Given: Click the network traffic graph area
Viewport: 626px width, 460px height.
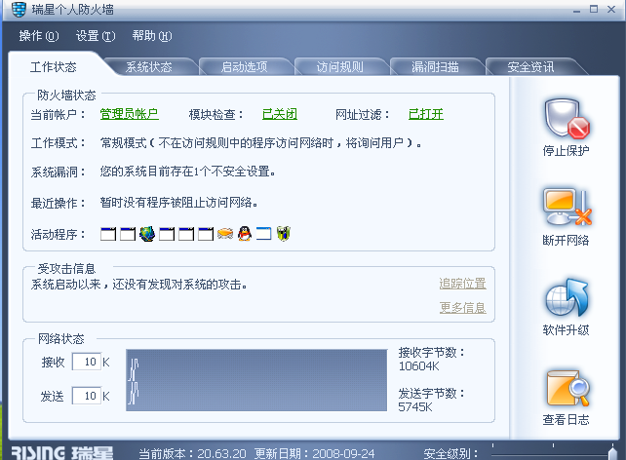Looking at the screenshot, I should tap(256, 380).
